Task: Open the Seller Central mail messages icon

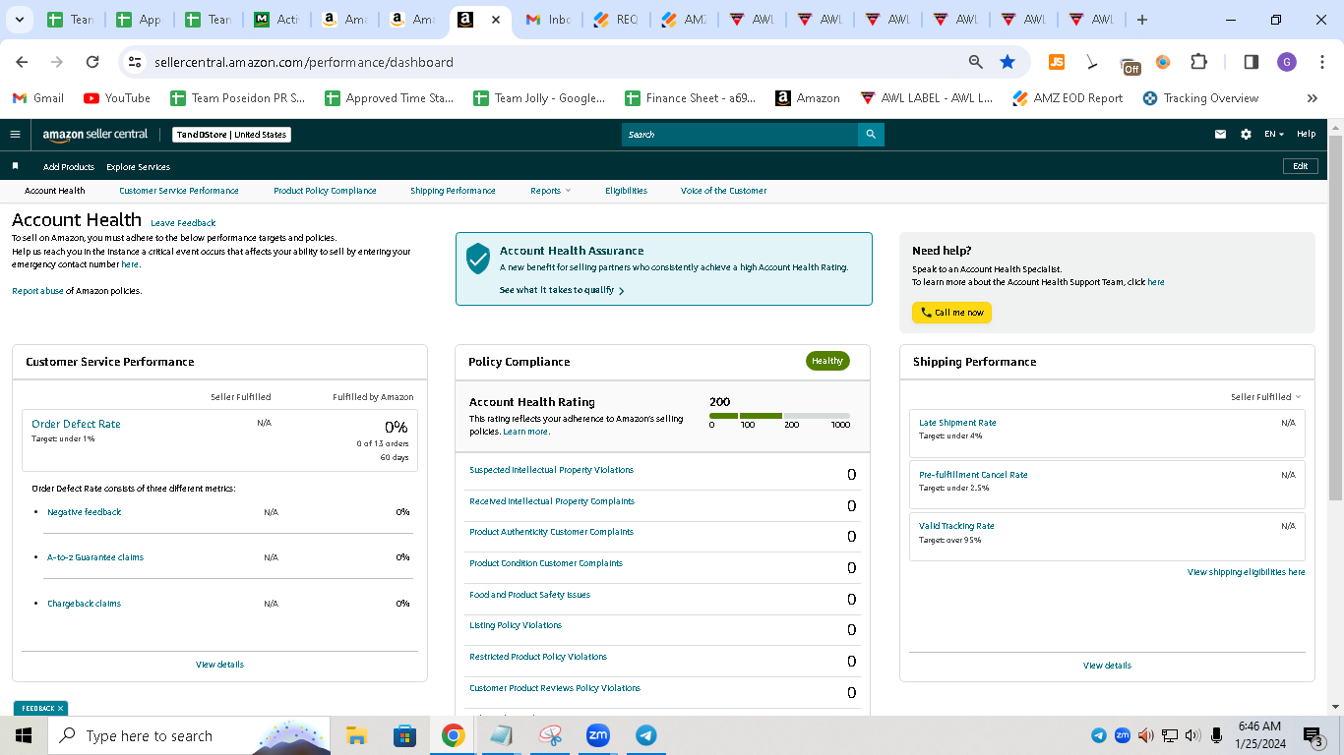Action: pos(1220,135)
